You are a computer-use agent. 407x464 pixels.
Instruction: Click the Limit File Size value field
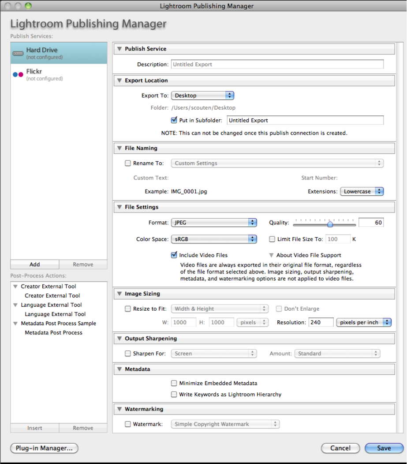[338, 239]
